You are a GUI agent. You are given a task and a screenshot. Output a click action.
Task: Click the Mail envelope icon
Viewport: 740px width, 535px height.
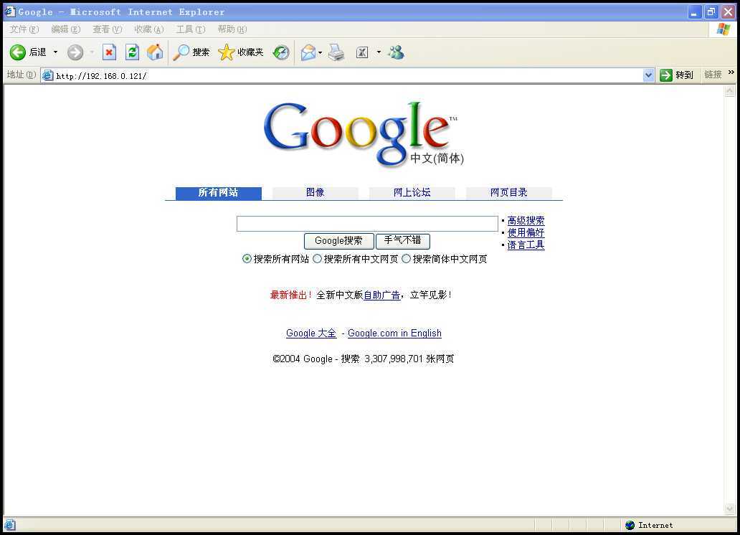coord(308,52)
